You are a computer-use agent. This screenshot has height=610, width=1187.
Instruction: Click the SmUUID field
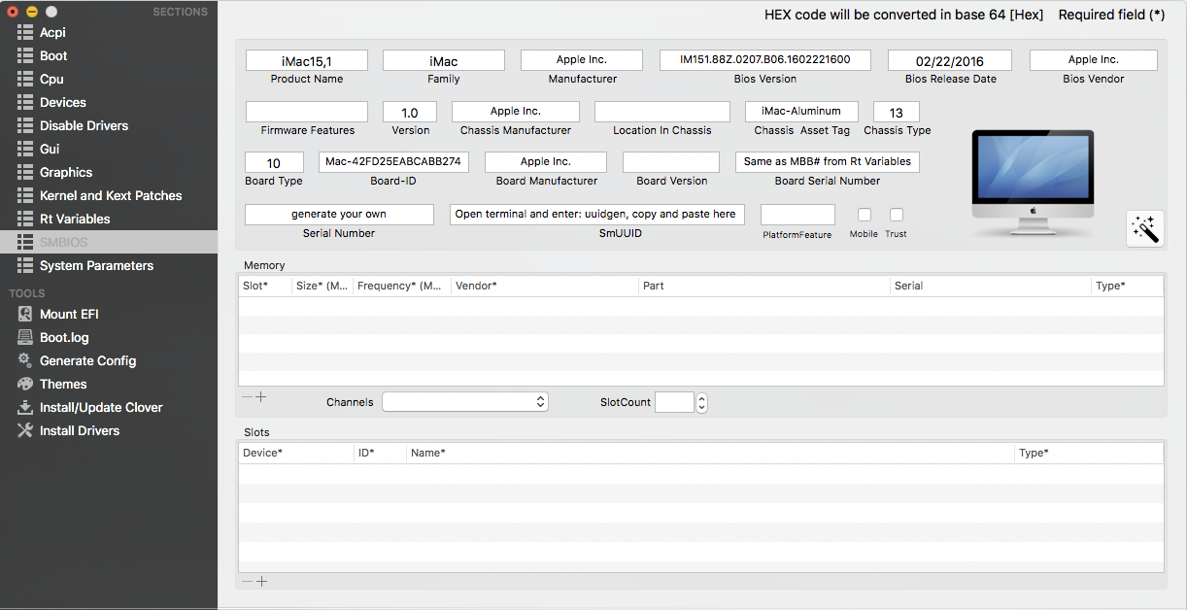(x=597, y=214)
